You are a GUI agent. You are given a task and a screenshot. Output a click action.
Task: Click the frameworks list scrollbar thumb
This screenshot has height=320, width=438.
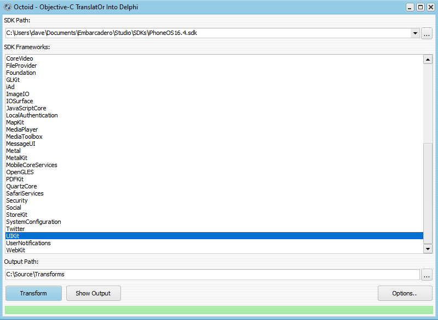tap(428, 193)
